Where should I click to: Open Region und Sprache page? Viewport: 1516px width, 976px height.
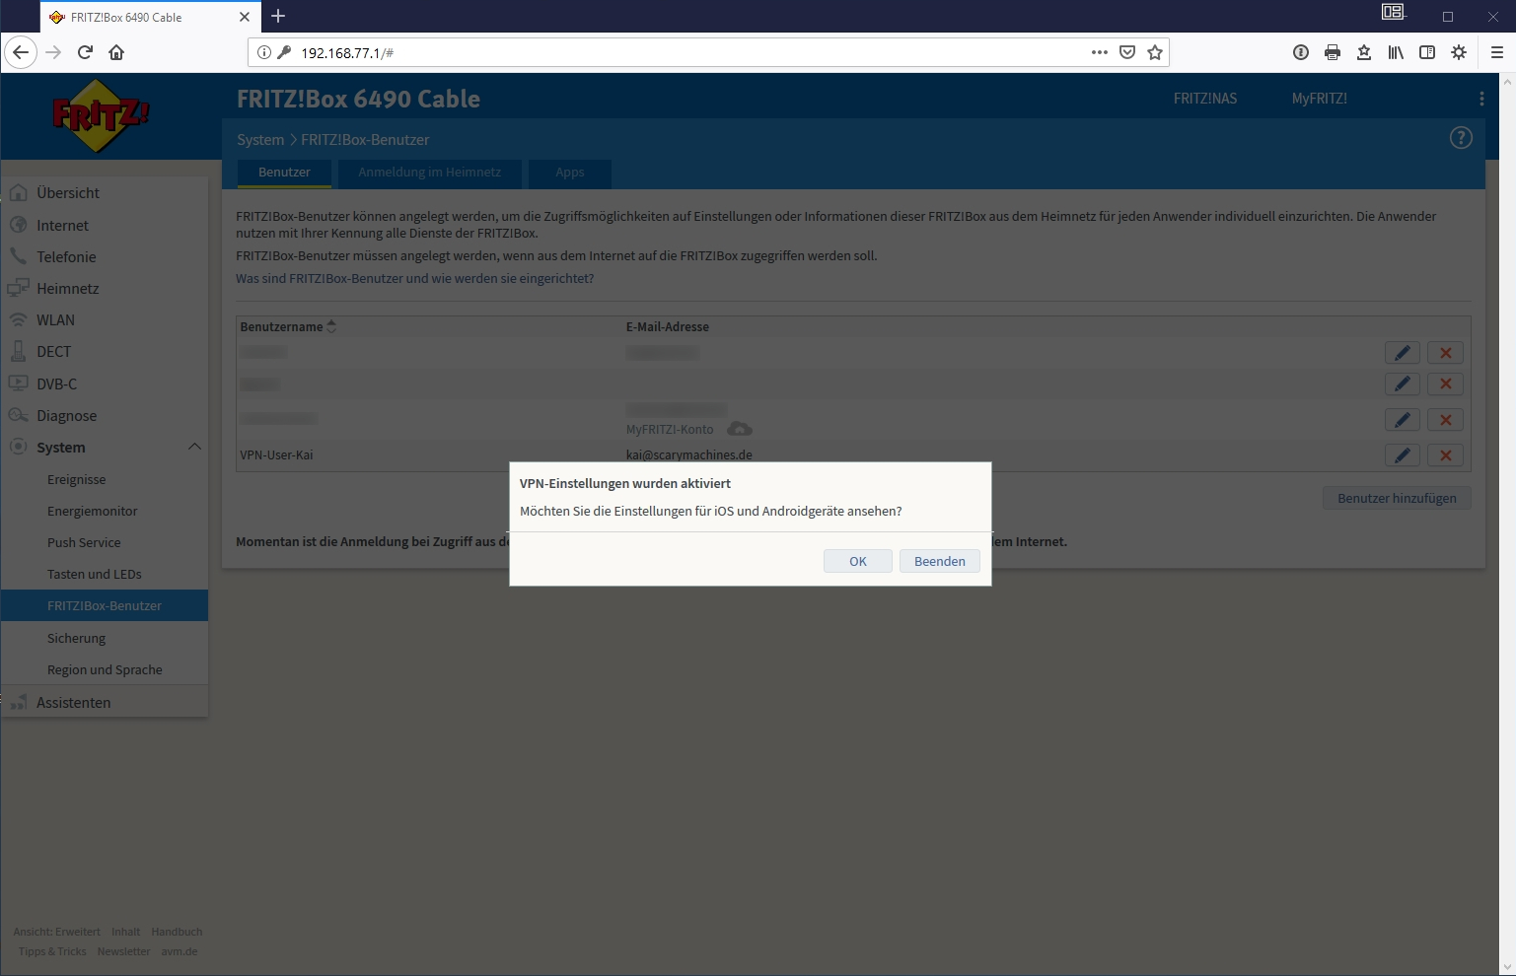pos(105,669)
